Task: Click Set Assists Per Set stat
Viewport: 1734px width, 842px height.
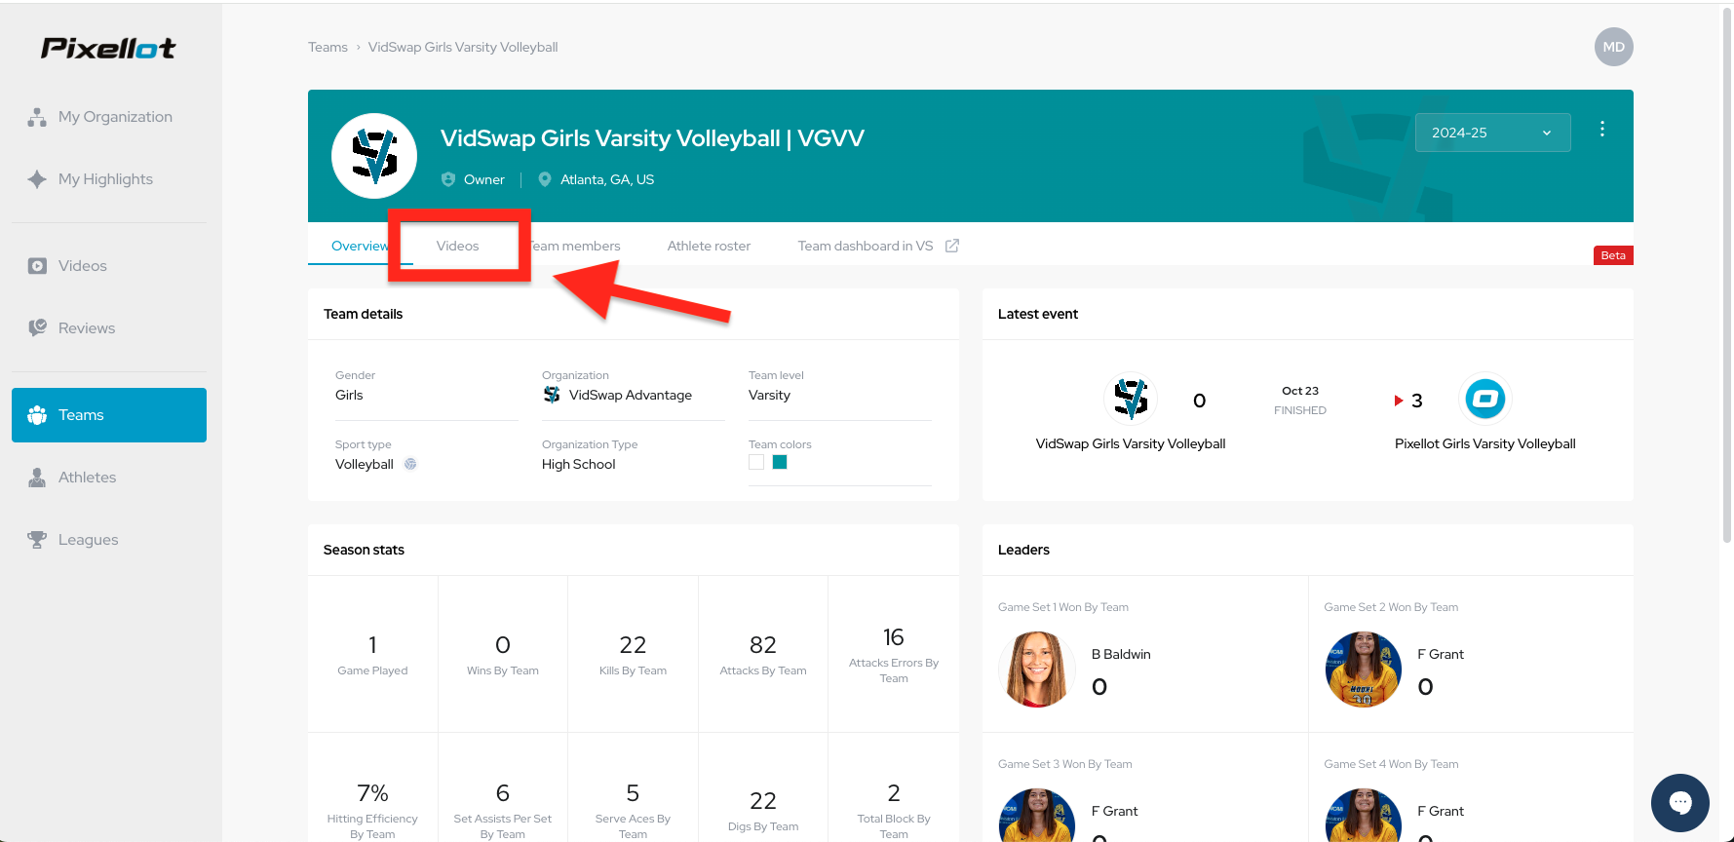Action: tap(503, 809)
